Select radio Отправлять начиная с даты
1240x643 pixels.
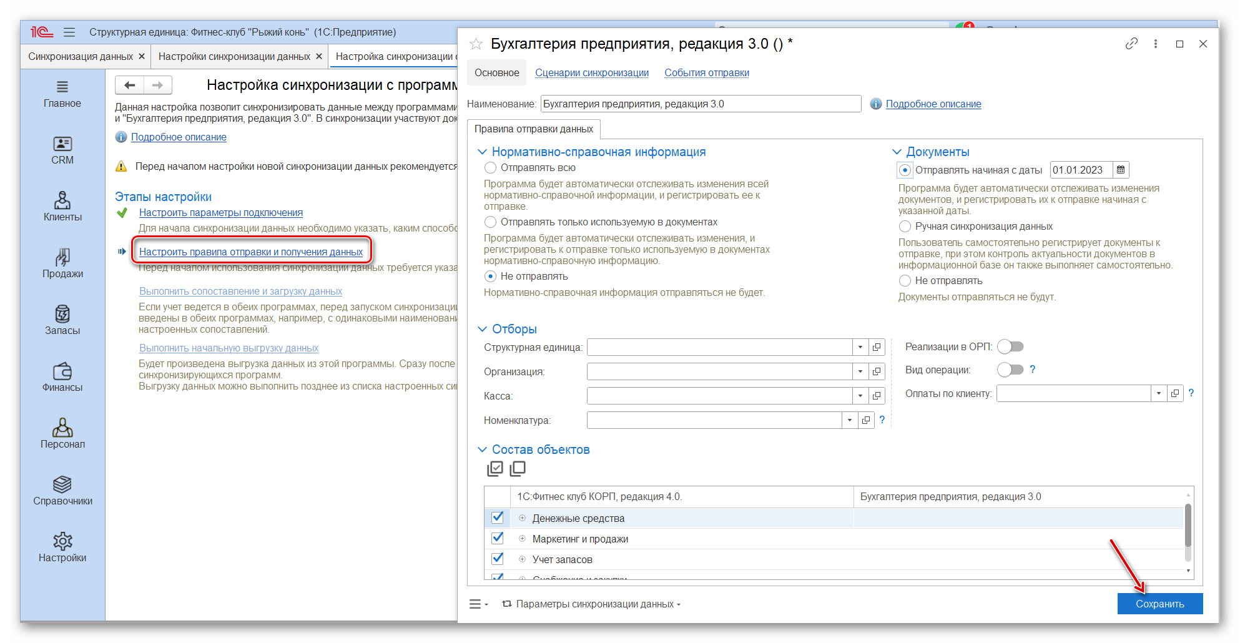tap(905, 170)
